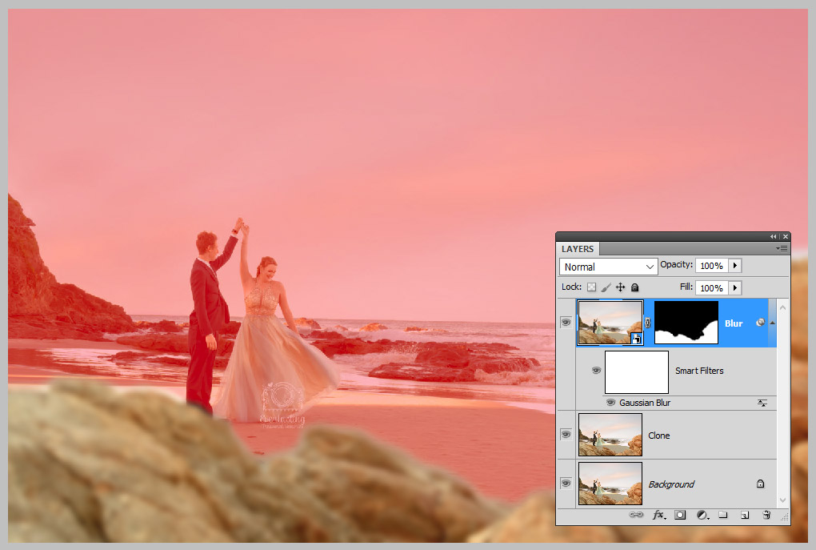
Task: Open the Normal blend mode dropdown
Action: point(608,267)
